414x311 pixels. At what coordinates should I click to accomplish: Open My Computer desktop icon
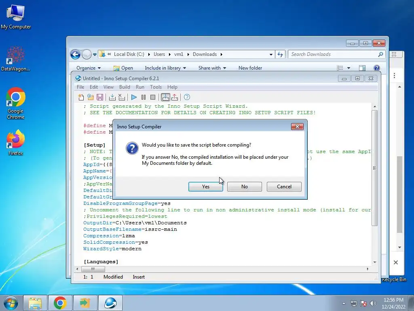tap(16, 17)
